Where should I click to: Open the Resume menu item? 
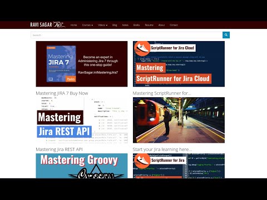tap(149, 25)
